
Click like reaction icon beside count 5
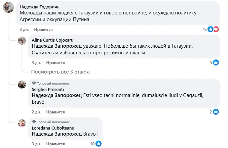pos(216,62)
